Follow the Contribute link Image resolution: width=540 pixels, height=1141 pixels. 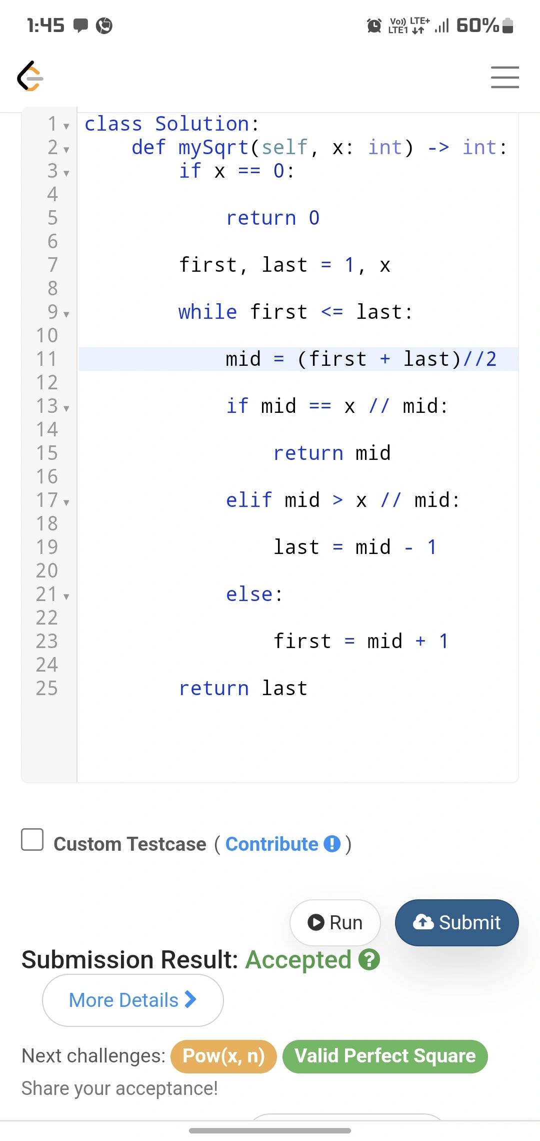click(x=272, y=844)
